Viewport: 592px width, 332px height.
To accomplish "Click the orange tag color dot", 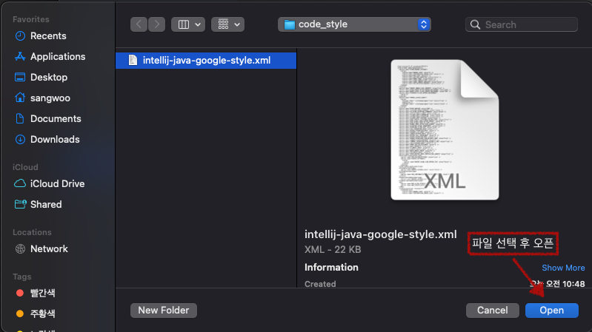I will click(20, 314).
